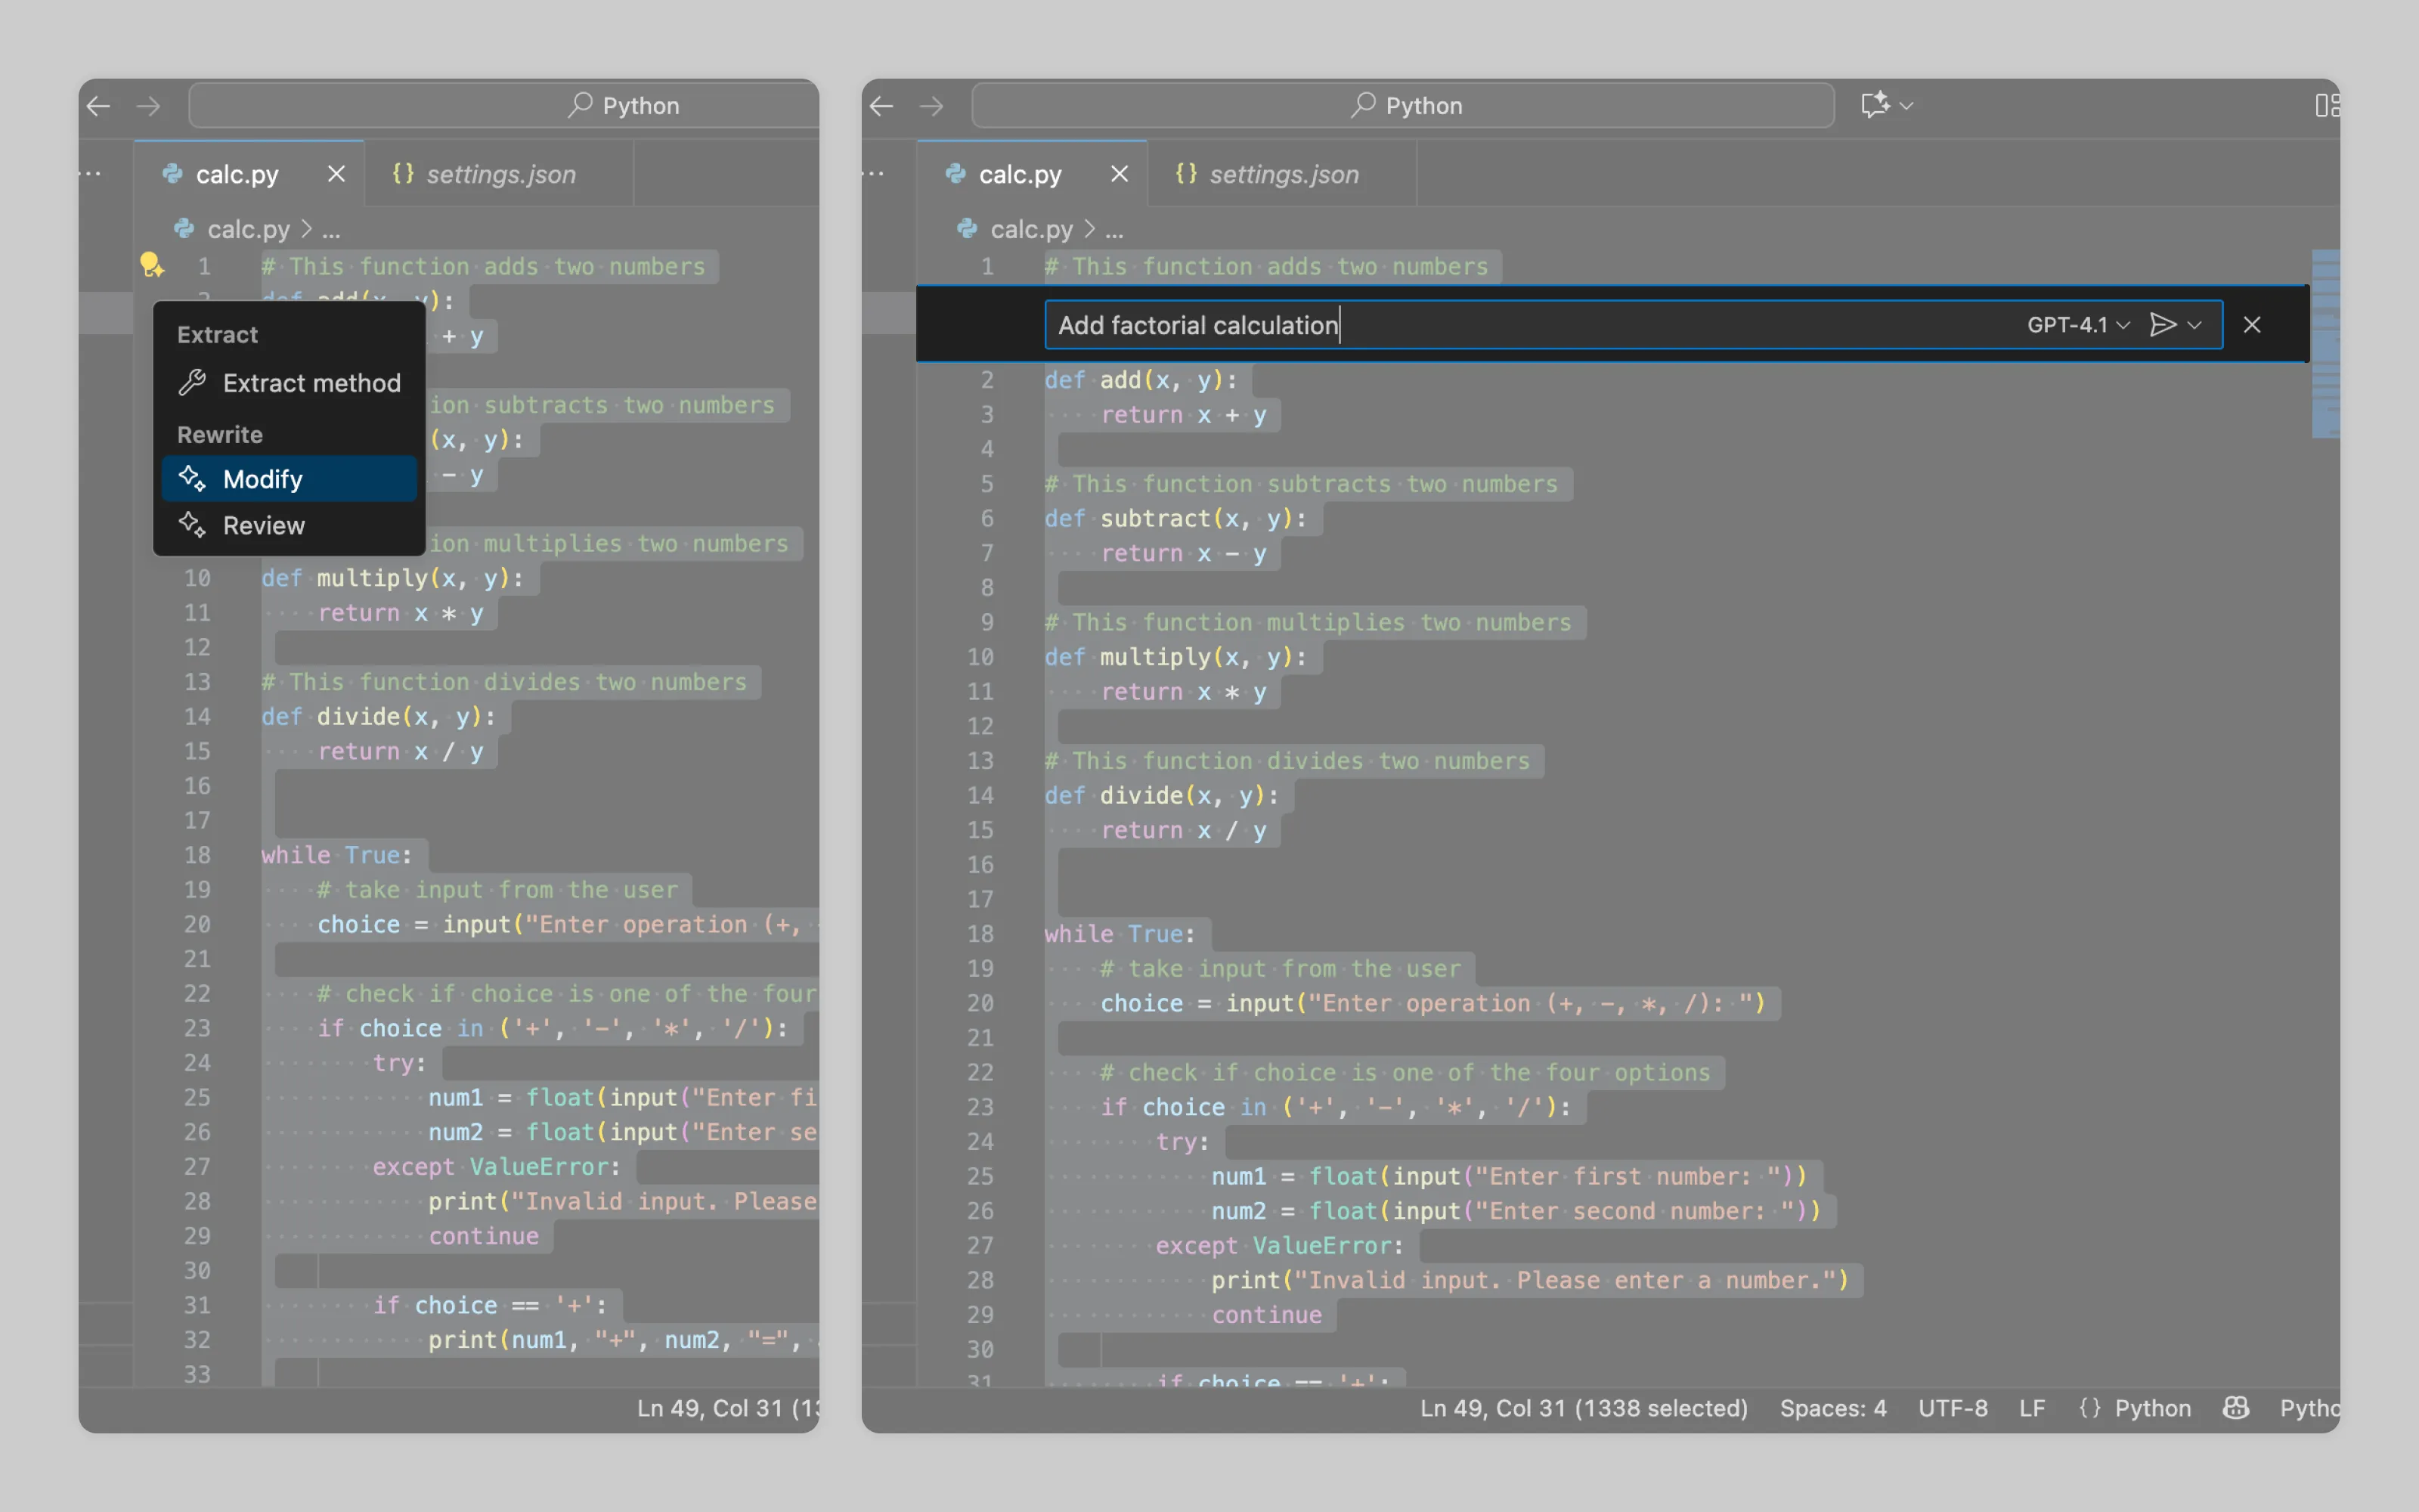Open the Copilot sparkle menu in title bar
The image size is (2419, 1512).
[1874, 105]
